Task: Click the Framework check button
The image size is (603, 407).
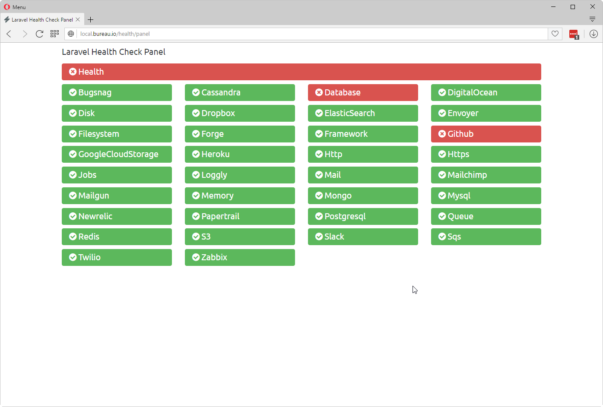Action: click(x=363, y=134)
